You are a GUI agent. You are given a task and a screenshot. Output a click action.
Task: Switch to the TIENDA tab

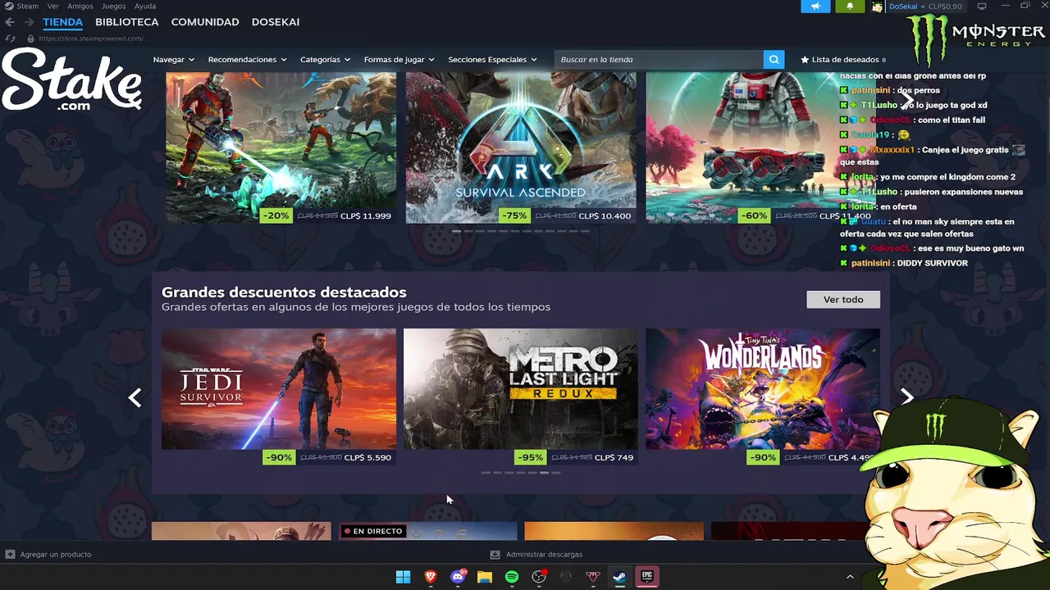63,22
